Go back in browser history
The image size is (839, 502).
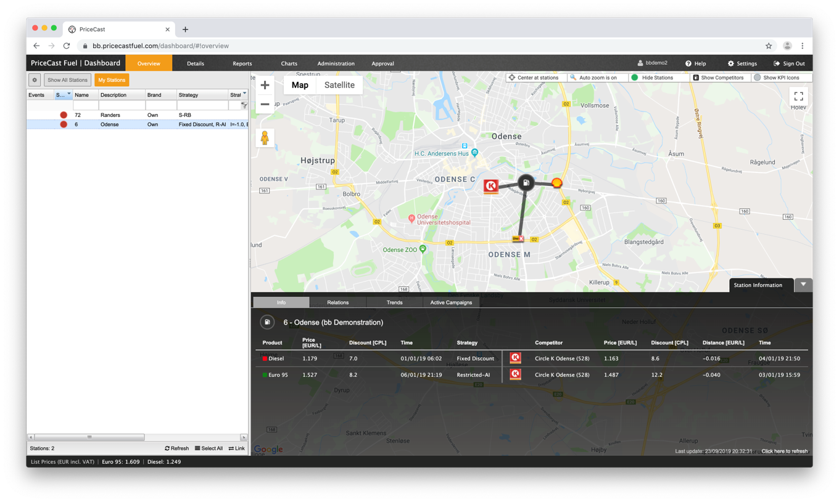click(36, 46)
